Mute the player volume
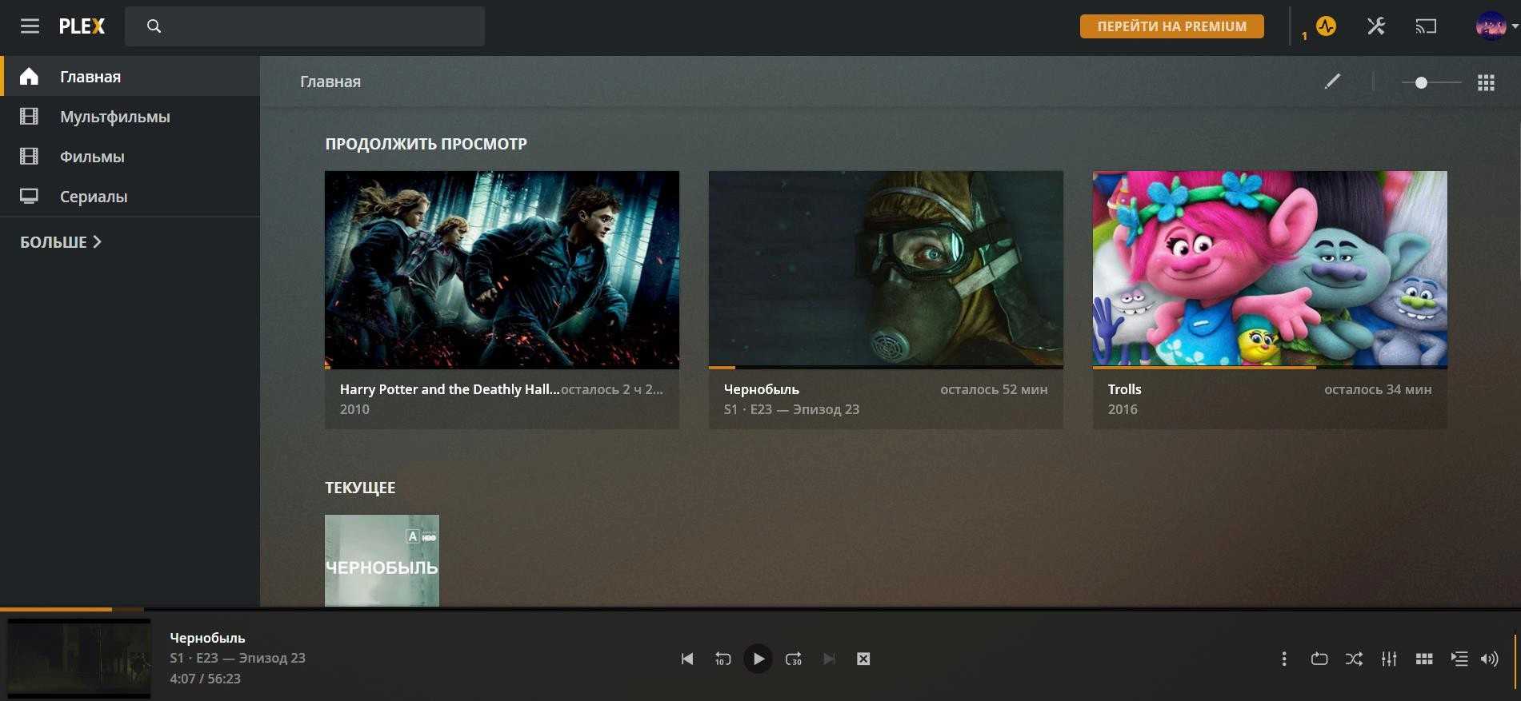This screenshot has height=701, width=1521. pos(1489,659)
